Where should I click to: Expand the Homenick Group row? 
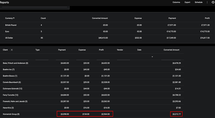point(11,114)
